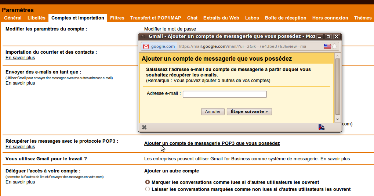Viewport: 374px width, 196px height.
Task: Open the Thèmes settings tab
Action: tap(363, 18)
